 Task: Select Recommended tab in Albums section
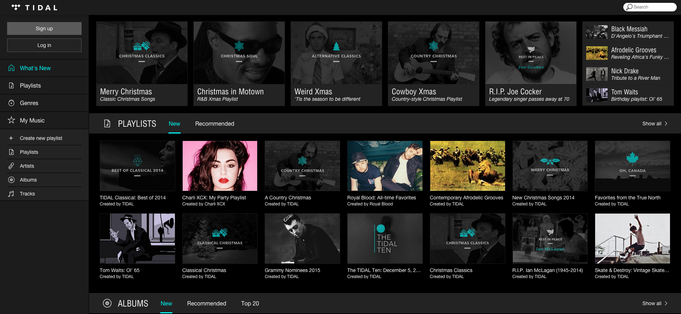coord(206,303)
